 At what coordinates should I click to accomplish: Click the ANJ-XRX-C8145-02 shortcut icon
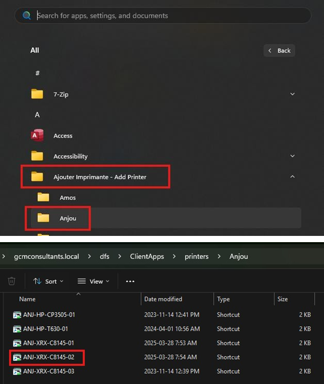point(17,357)
